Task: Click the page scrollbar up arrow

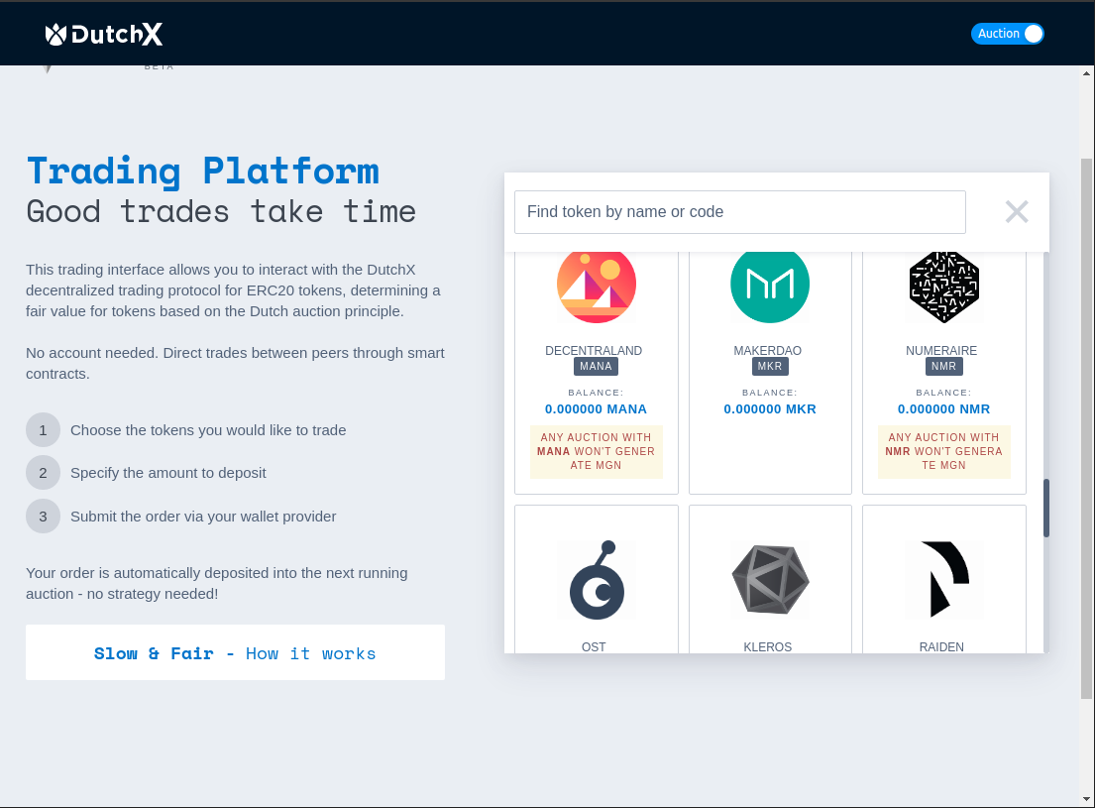Action: (x=1086, y=72)
